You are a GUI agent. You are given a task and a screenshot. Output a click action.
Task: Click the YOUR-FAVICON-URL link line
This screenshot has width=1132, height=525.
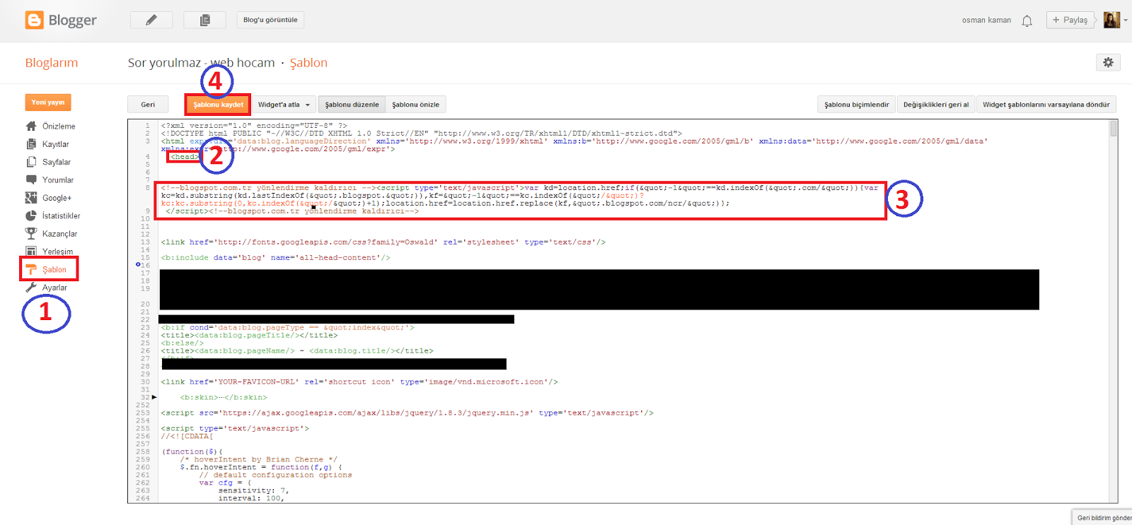pyautogui.click(x=359, y=382)
